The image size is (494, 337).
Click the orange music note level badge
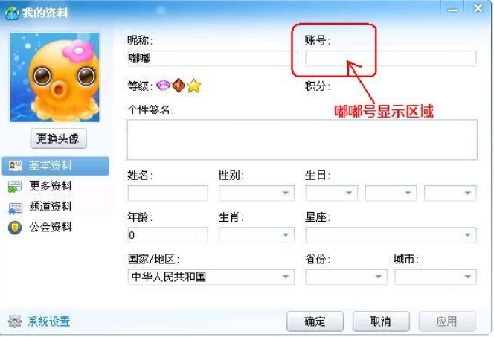click(179, 85)
